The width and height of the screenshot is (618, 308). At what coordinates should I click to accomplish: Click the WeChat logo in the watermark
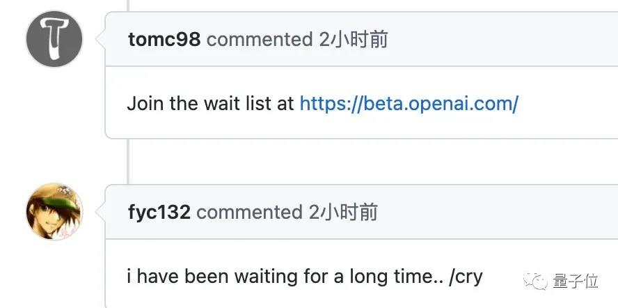pos(535,281)
